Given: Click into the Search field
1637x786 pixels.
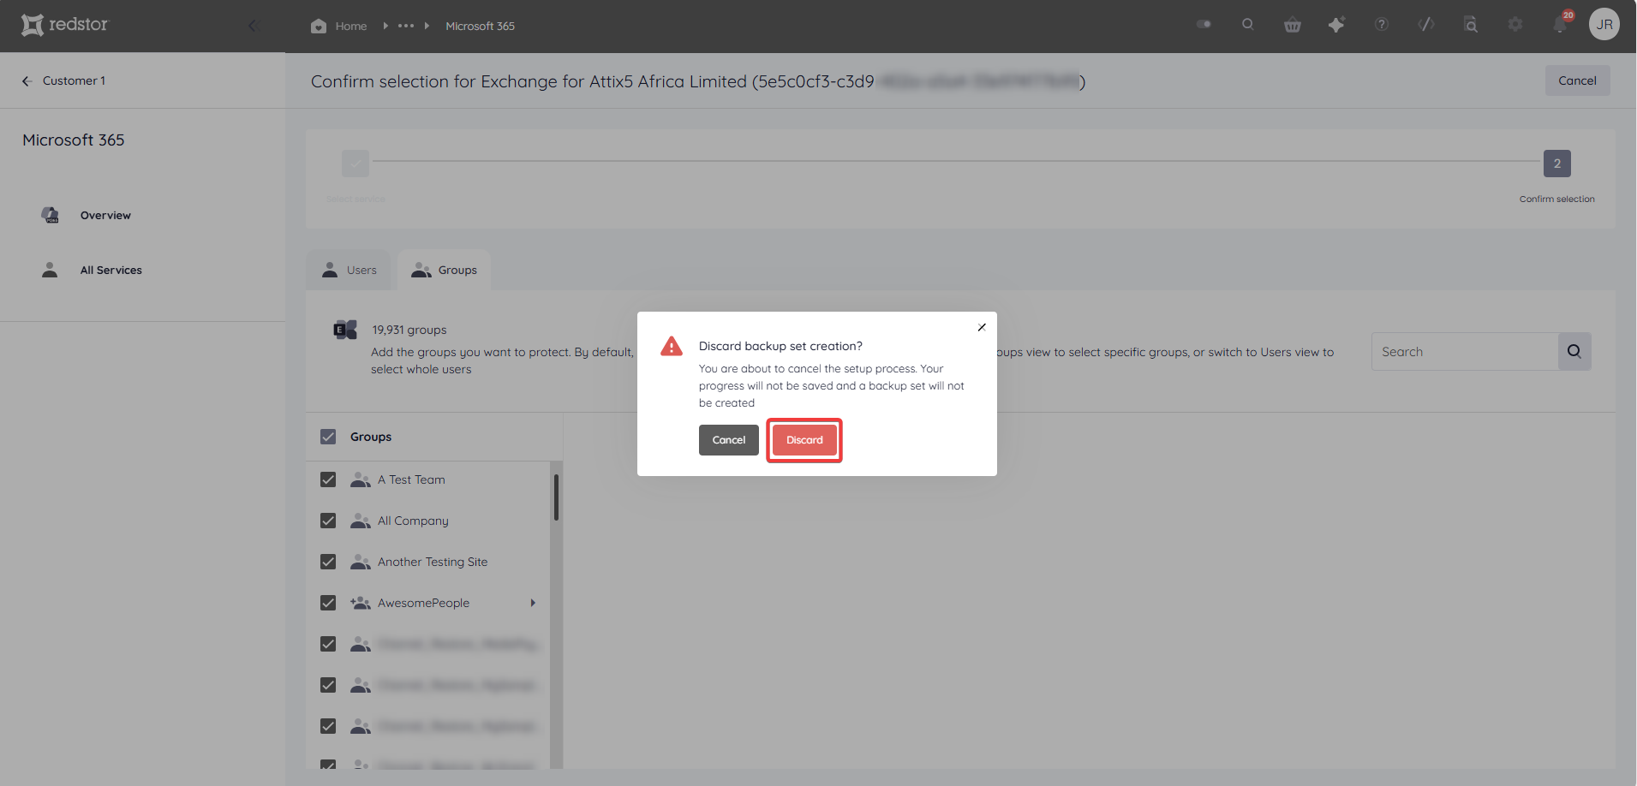Looking at the screenshot, I should coord(1464,351).
